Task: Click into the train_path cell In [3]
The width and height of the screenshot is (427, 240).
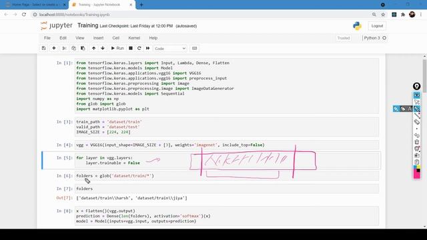Action: click(227, 127)
